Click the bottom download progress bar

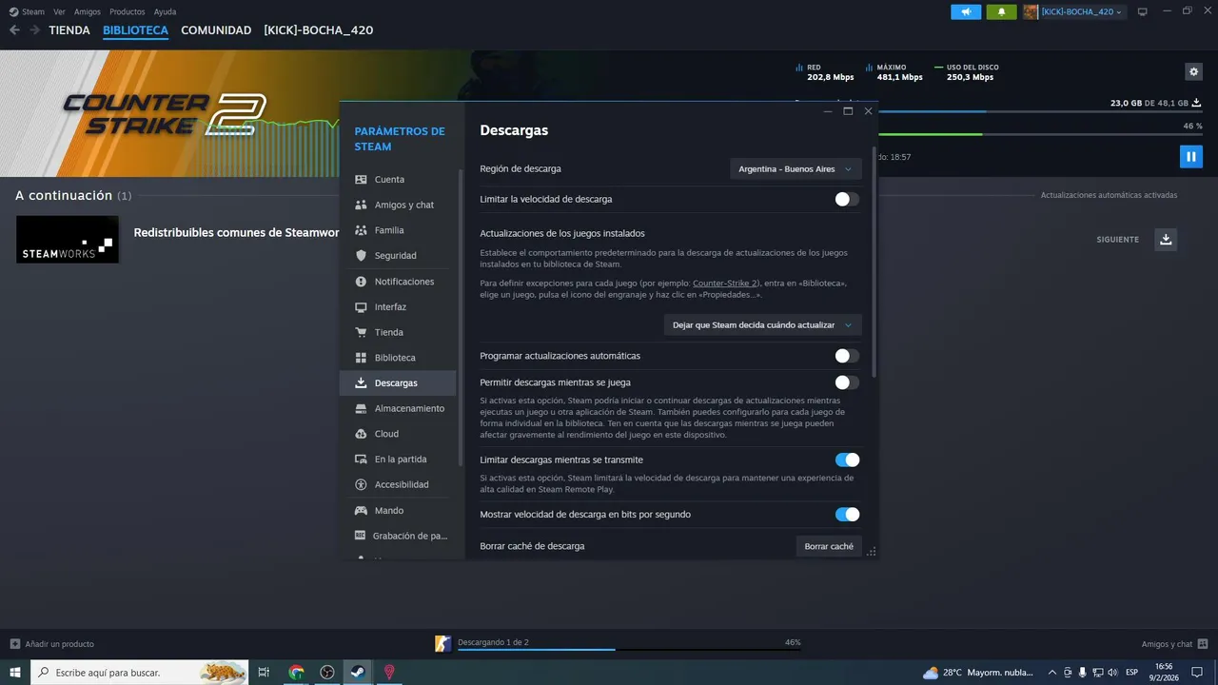(629, 650)
